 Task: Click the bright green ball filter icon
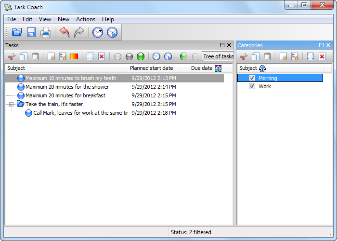click(141, 56)
